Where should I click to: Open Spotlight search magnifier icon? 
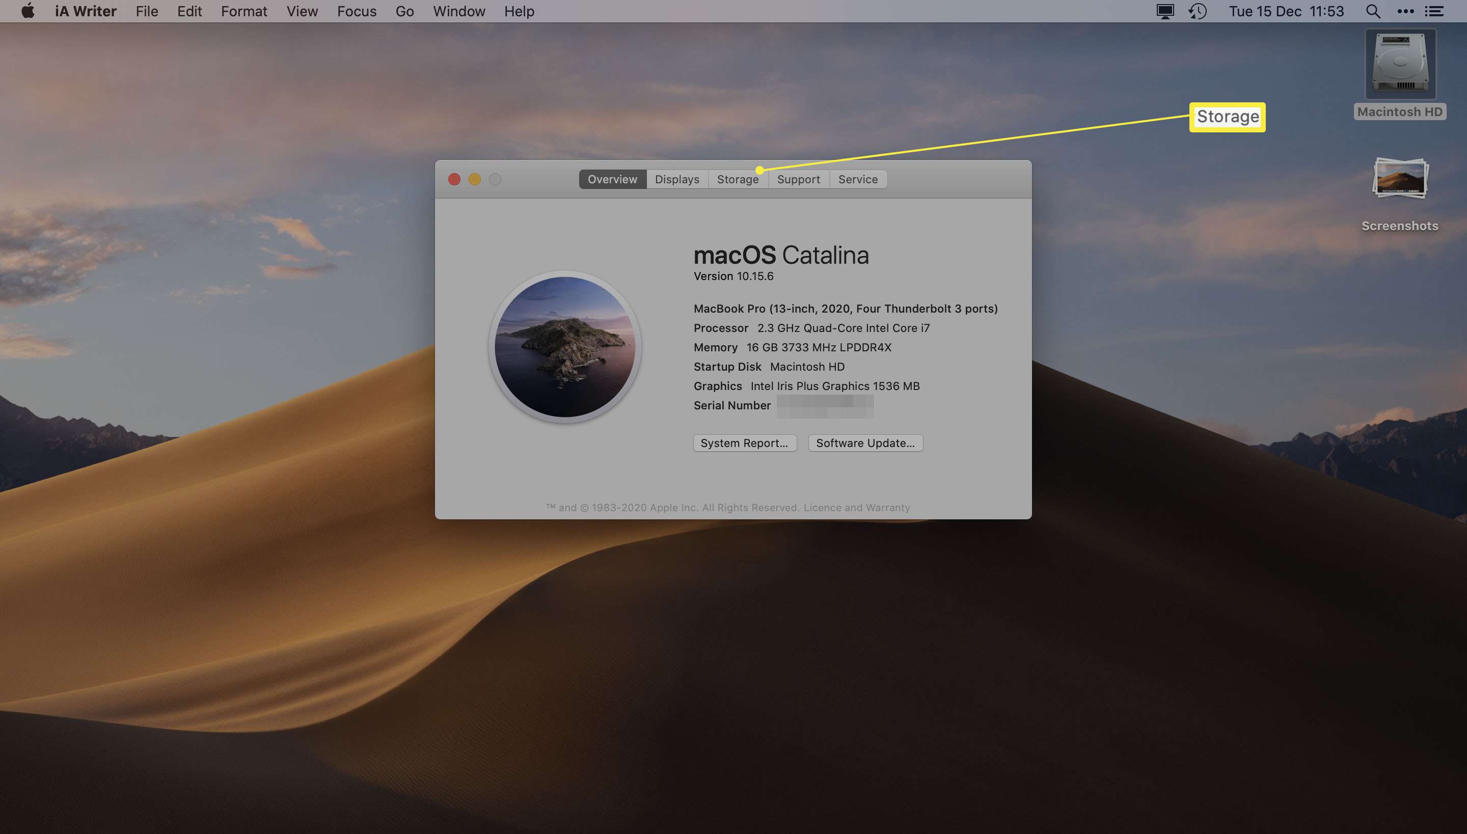coord(1373,11)
